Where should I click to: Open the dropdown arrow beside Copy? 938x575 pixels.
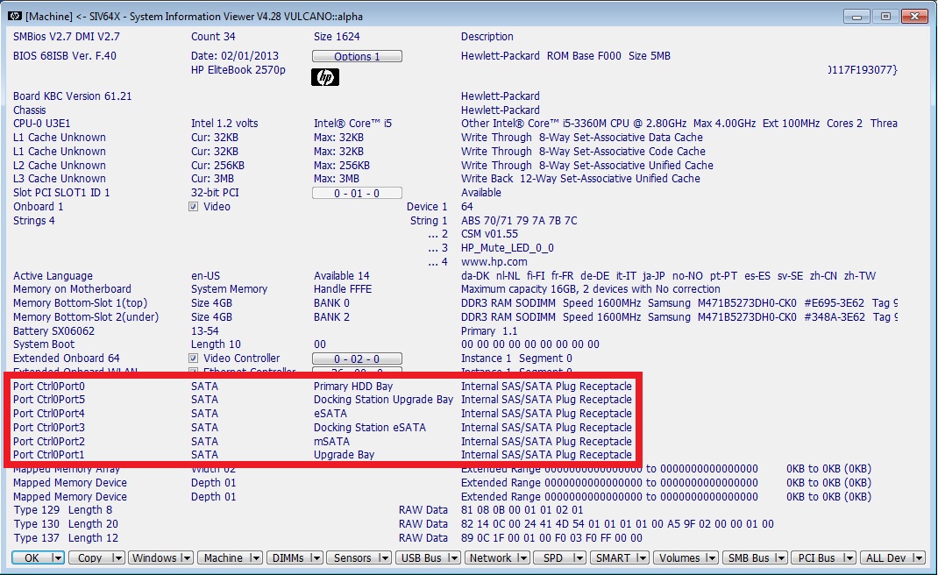click(117, 557)
